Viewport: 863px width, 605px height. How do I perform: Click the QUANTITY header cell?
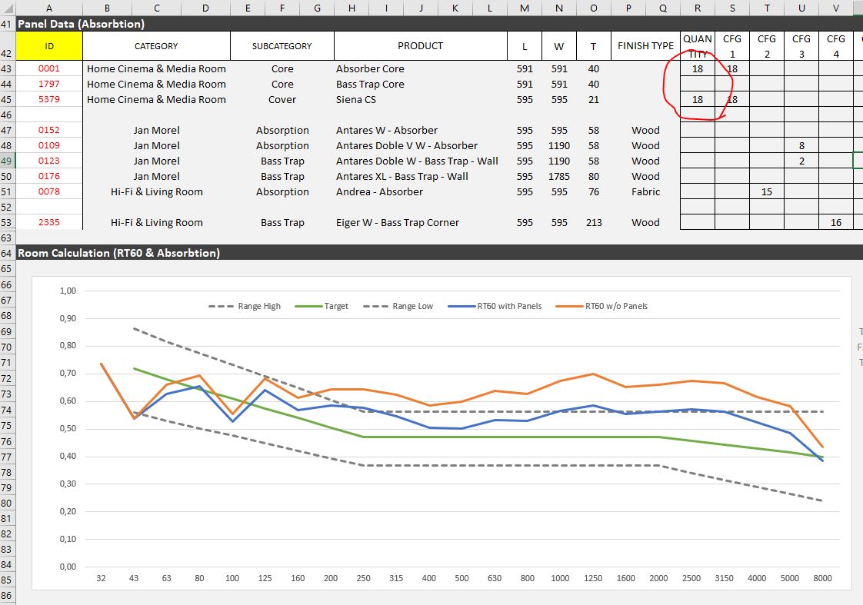tap(698, 46)
